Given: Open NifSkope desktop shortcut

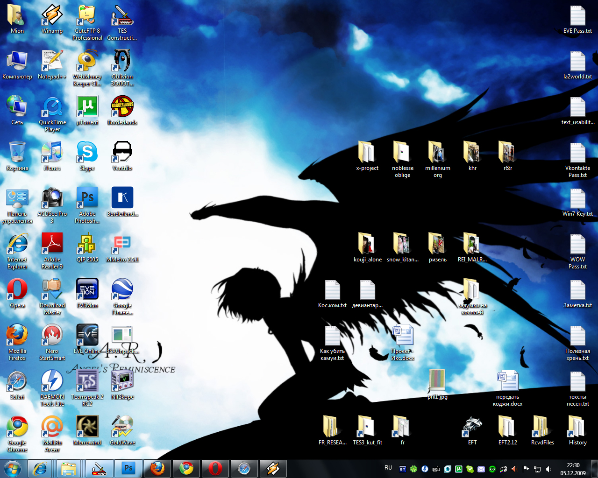Looking at the screenshot, I should [x=122, y=385].
